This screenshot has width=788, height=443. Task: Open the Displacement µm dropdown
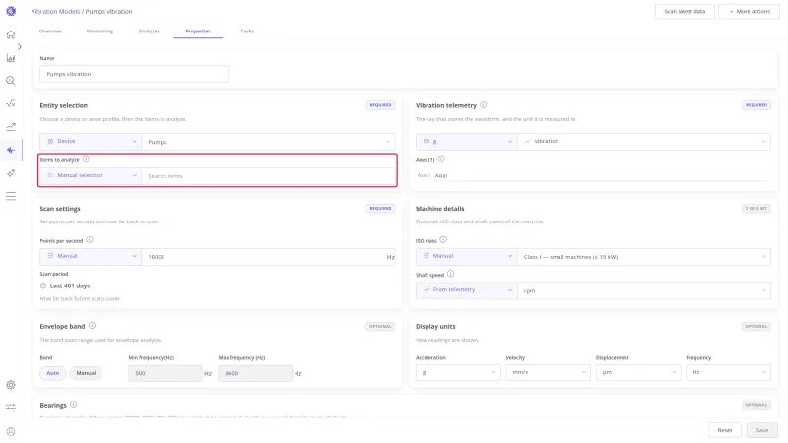[638, 373]
